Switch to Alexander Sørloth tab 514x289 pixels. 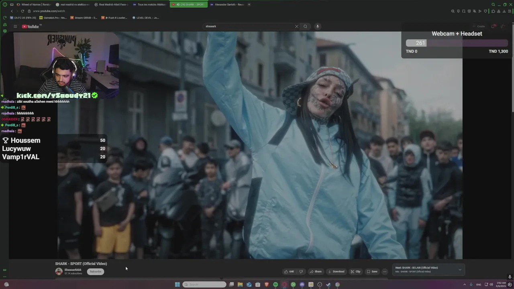pos(227,4)
